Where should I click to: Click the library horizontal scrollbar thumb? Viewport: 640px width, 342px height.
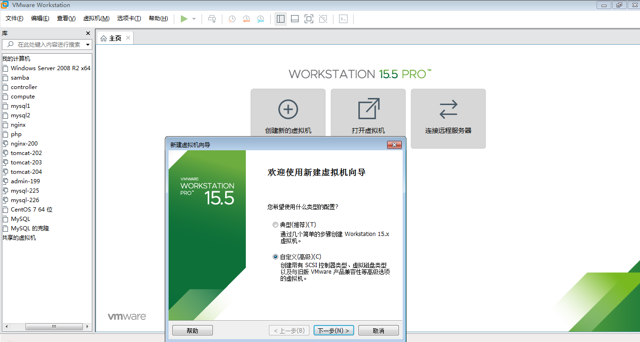(x=54, y=326)
